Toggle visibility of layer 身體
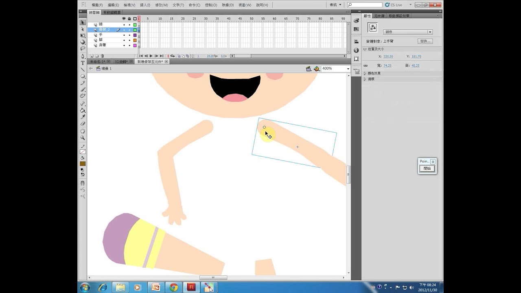Image resolution: width=521 pixels, height=293 pixels. click(124, 45)
